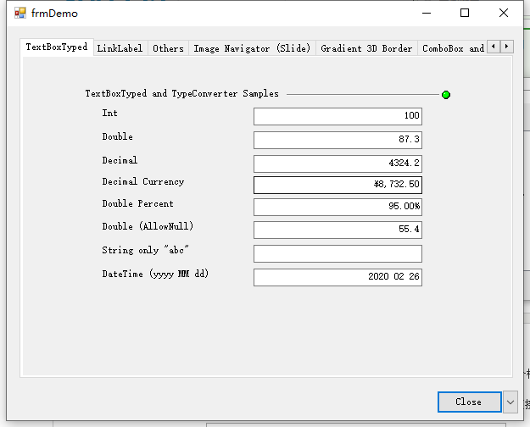Image resolution: width=530 pixels, height=427 pixels.
Task: Switch to the LinkLabel tab
Action: 120,48
